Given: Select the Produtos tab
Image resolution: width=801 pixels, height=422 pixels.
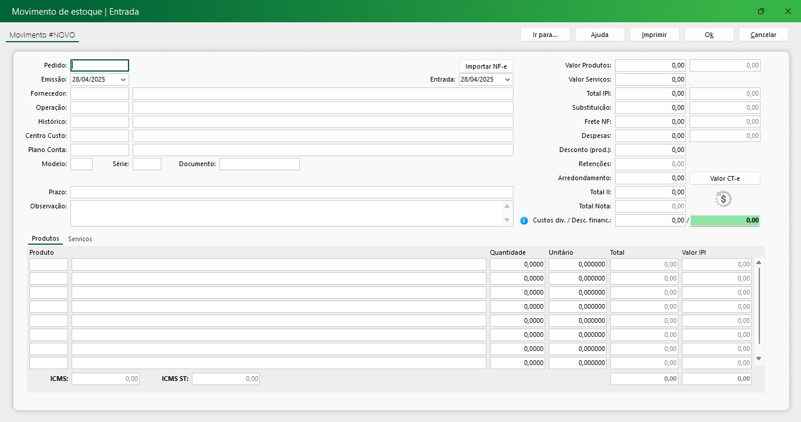Looking at the screenshot, I should (45, 239).
